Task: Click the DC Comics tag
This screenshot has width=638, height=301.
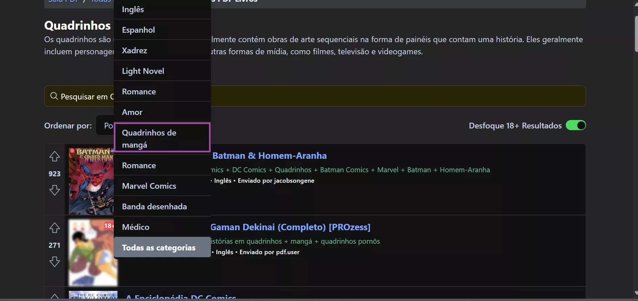Action: pyautogui.click(x=249, y=170)
